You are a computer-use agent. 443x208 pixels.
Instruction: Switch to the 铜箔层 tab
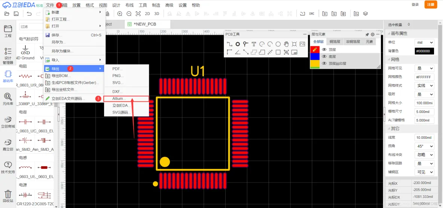pyautogui.click(x=335, y=42)
